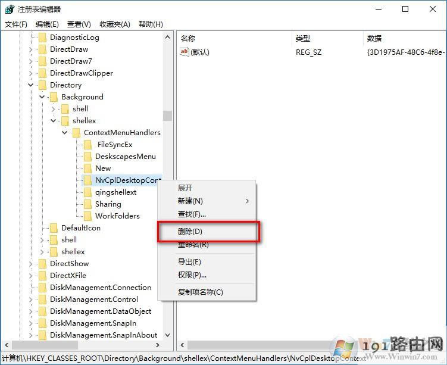447x365 pixels.
Task: Select the shellex key under Directory root
Action: [x=73, y=252]
